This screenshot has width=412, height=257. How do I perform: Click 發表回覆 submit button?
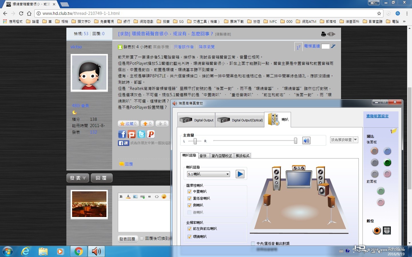128,239
